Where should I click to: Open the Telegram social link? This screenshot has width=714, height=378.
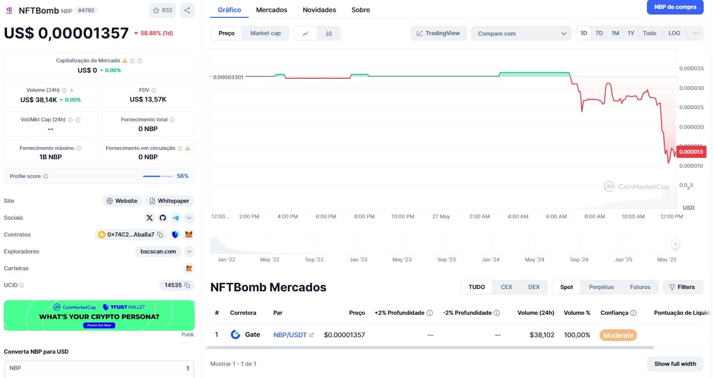tap(176, 218)
